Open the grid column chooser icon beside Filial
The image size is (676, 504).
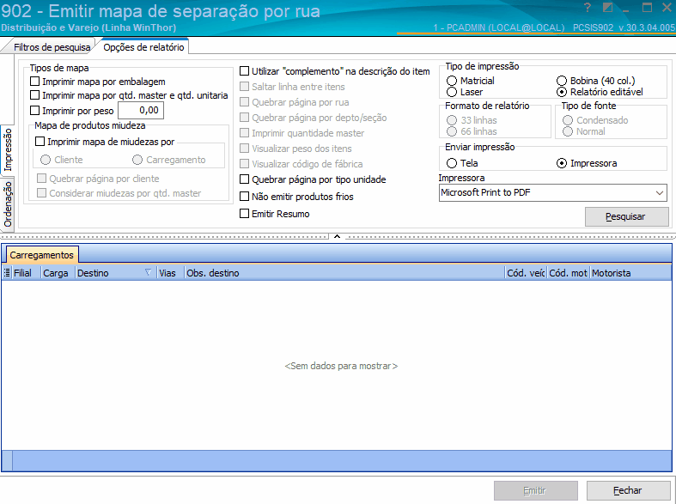[x=7, y=273]
